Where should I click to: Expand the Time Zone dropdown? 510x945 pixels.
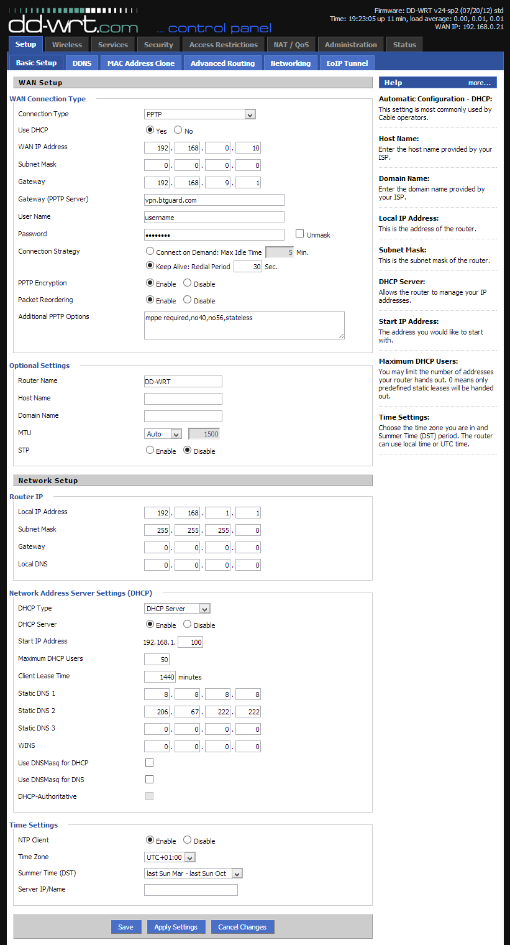(x=170, y=857)
